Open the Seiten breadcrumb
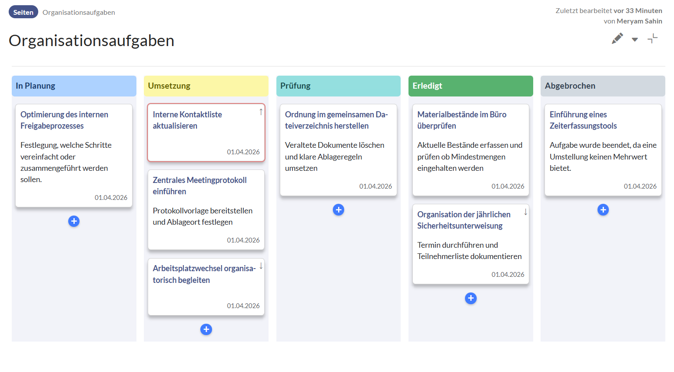 (x=23, y=12)
